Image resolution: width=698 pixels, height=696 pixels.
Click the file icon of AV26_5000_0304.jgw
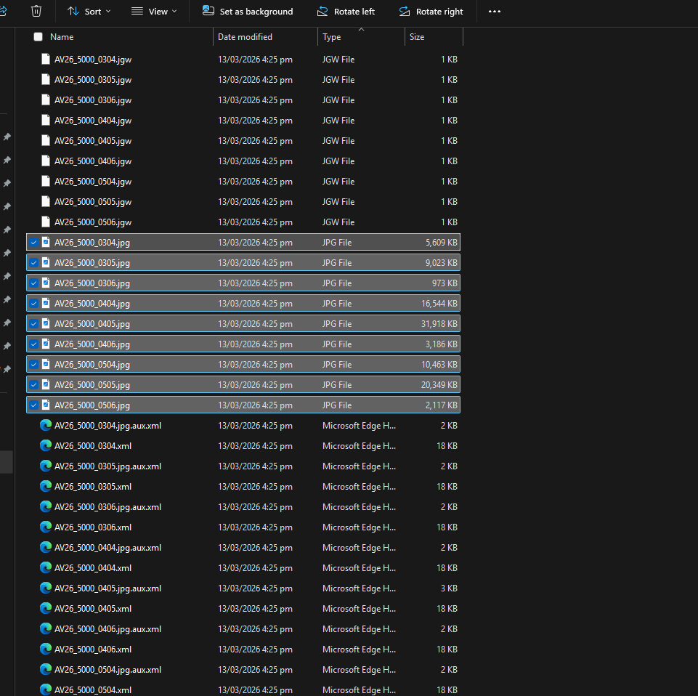click(x=46, y=59)
